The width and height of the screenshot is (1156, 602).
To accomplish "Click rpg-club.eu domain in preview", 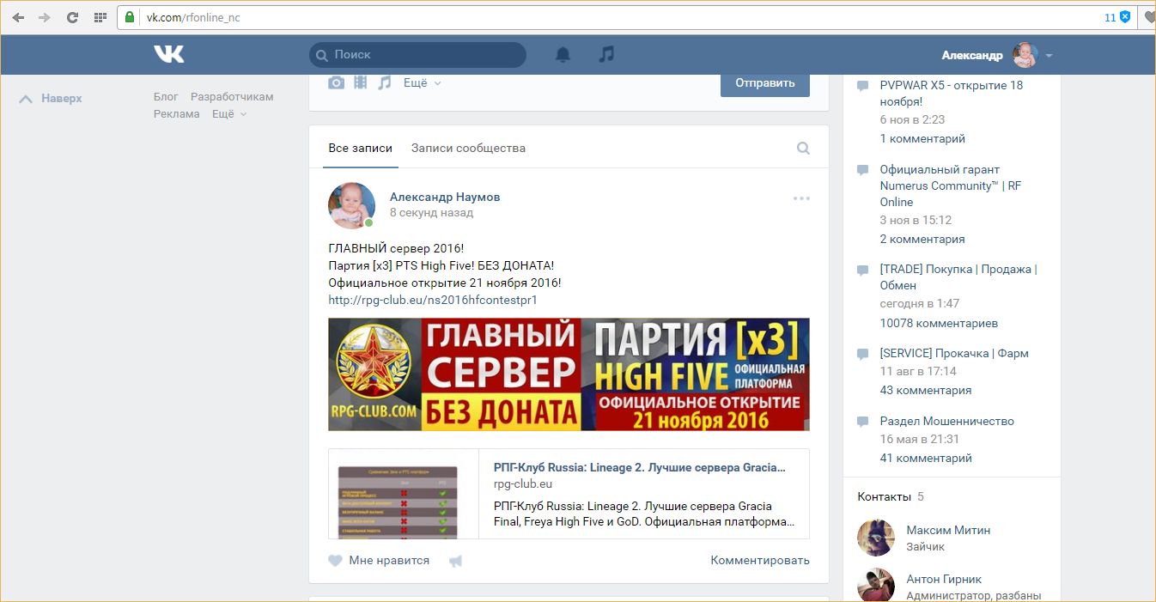I will coord(523,483).
